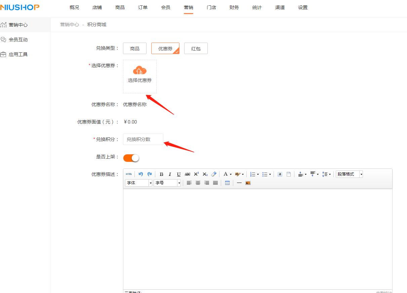Viewport: 407px width, 293px height.
Task: Apply bold formatting in coupon description
Action: [161, 174]
